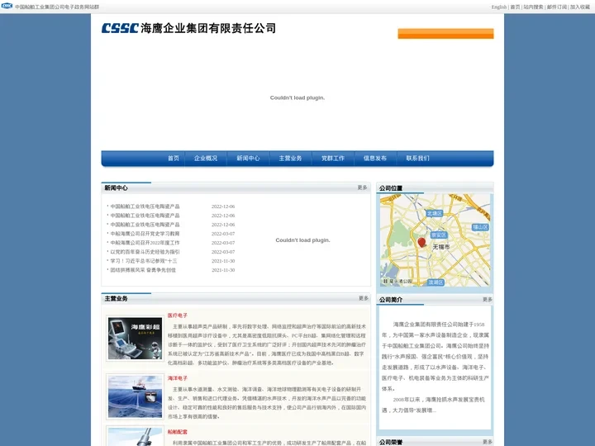The width and height of the screenshot is (595, 446).
Task: Open news 以党的百年奋斗历史经验为指引
Action: 145,252
